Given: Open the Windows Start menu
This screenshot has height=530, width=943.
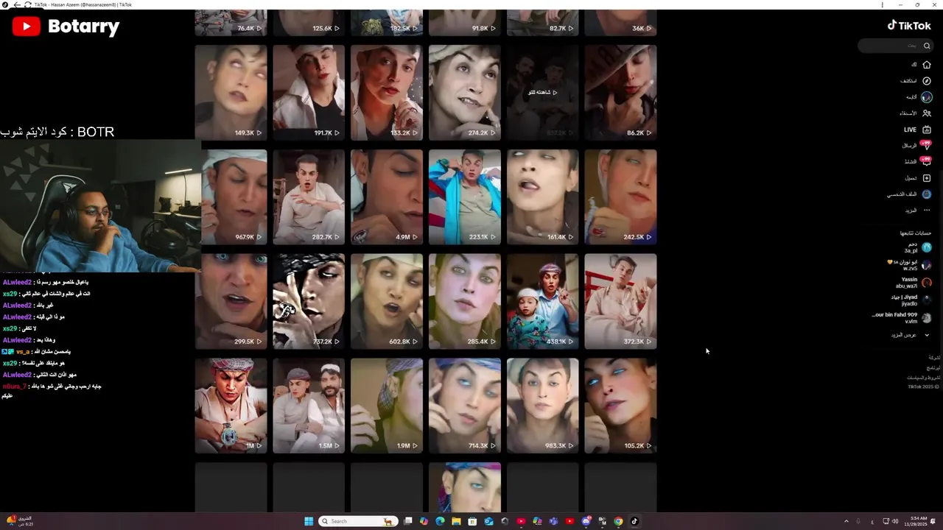Looking at the screenshot, I should point(309,521).
